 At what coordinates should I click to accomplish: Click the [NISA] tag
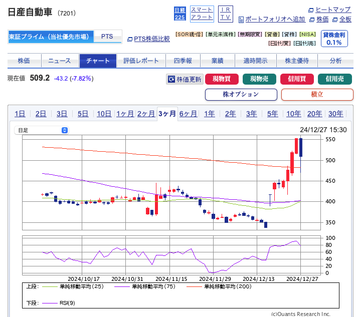(308, 34)
